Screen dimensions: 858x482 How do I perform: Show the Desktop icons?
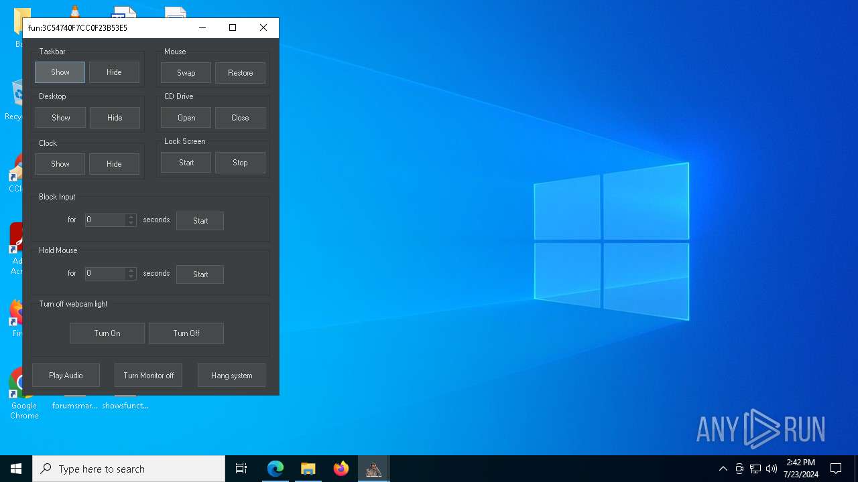point(61,118)
